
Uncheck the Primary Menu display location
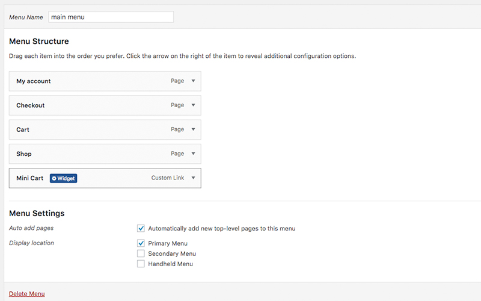141,243
